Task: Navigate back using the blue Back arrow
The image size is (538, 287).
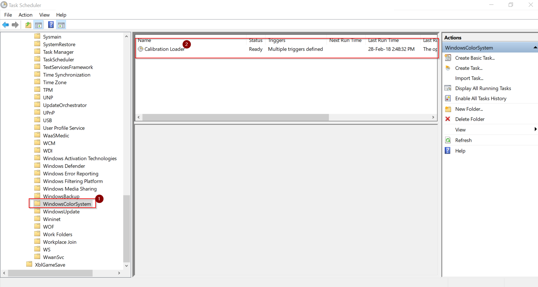Action: coord(6,25)
